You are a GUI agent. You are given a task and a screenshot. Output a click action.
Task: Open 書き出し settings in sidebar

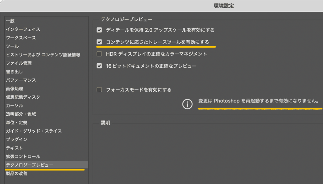pos(15,72)
